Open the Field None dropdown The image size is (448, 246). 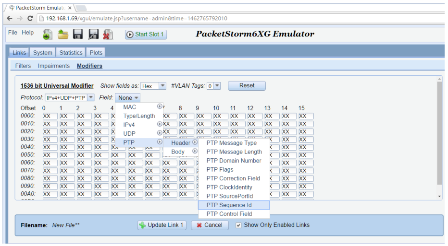[x=127, y=98]
